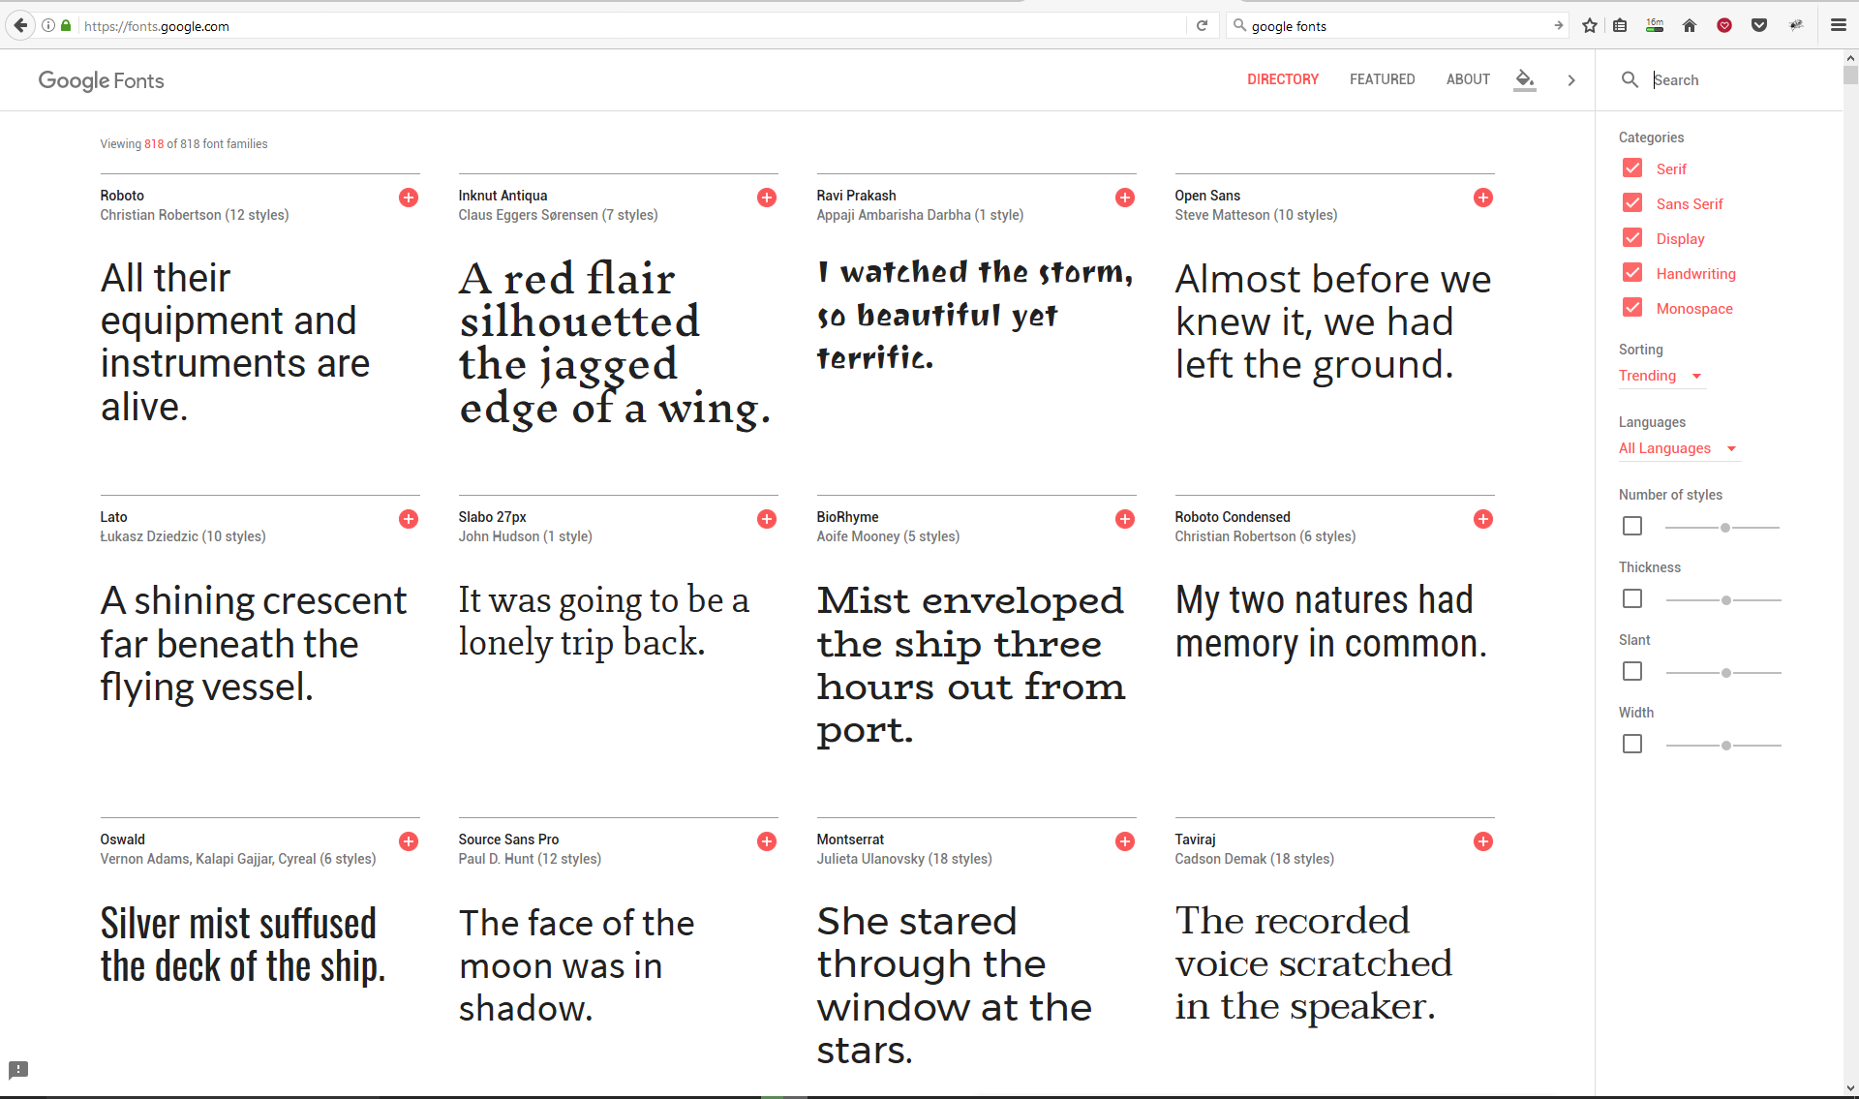Screen dimensions: 1859x1099
Task: Uncheck the Serif category checkbox
Action: 1632,168
